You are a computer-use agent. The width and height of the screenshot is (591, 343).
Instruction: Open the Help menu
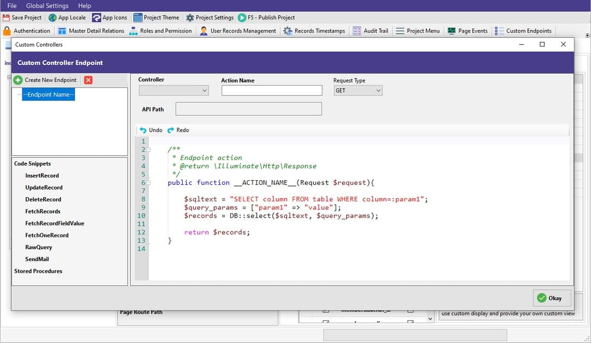pyautogui.click(x=85, y=5)
